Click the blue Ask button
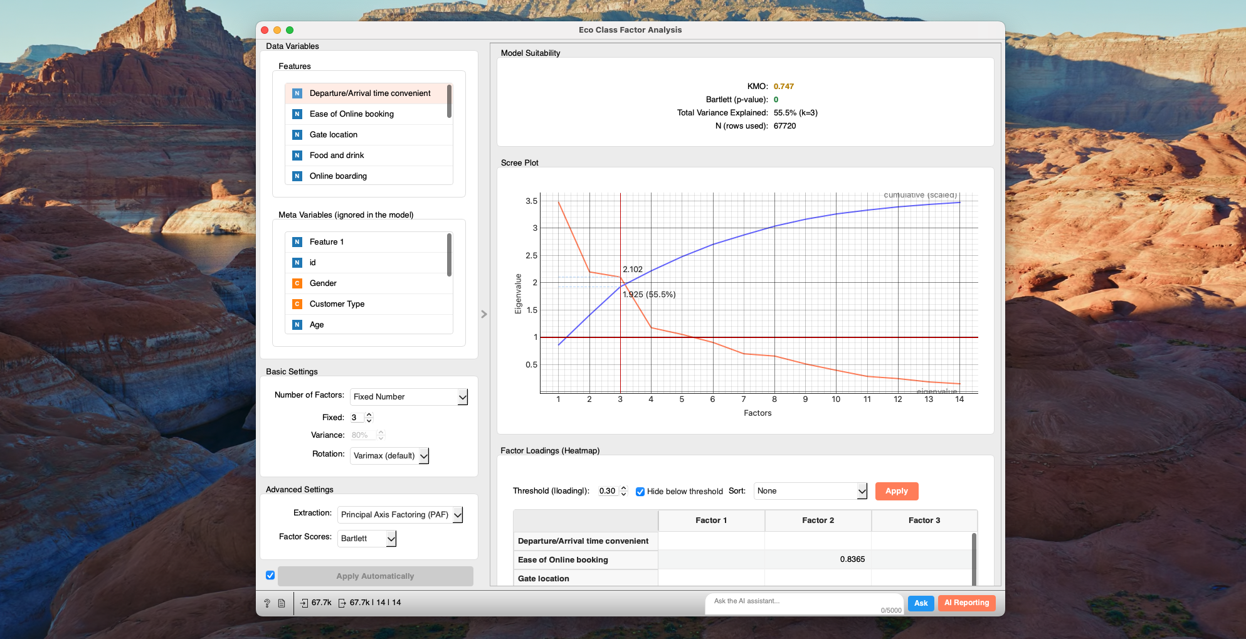The image size is (1246, 639). tap(921, 603)
